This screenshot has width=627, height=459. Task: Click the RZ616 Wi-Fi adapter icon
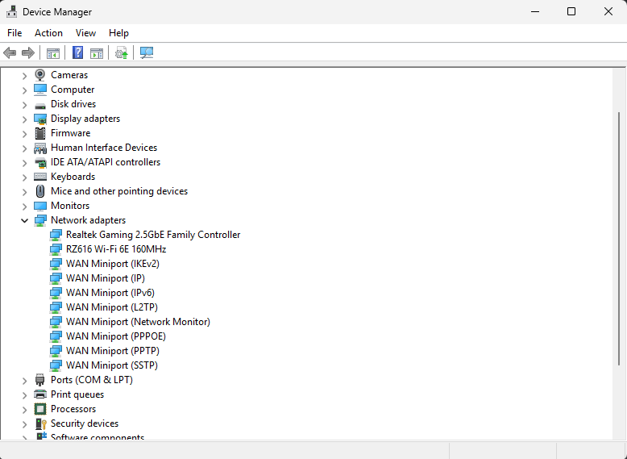click(56, 249)
